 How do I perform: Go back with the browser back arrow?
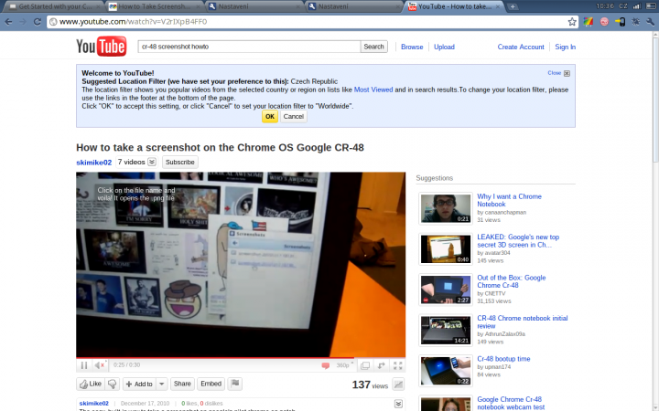(8, 22)
